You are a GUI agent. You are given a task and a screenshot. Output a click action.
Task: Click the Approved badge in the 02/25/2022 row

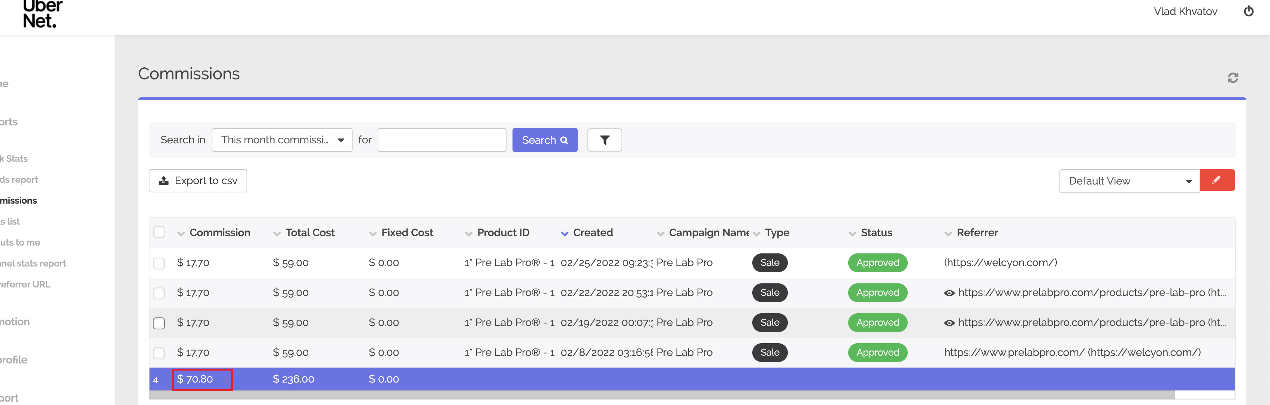coord(877,263)
